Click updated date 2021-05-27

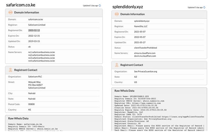click(x=140, y=42)
